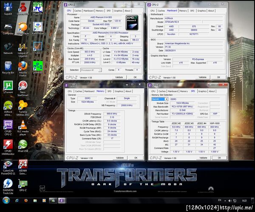Click the AMD Phenom II processor logo
Viewport: 255px width, 212px height.
132,23
